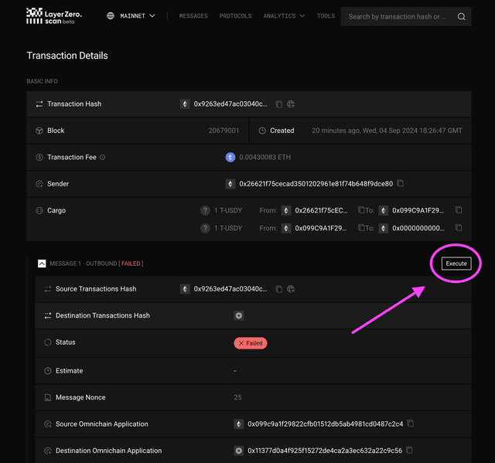Copy the Source Transactions Hash
495x463 pixels.
pos(279,289)
